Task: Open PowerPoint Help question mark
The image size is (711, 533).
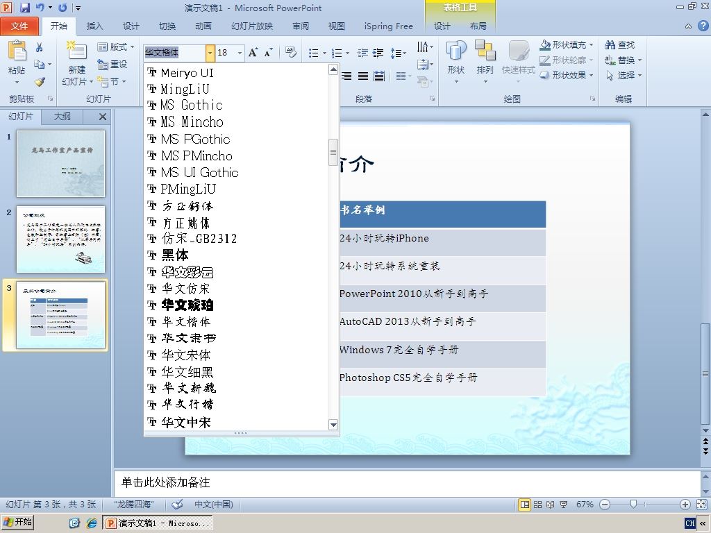Action: tap(703, 26)
